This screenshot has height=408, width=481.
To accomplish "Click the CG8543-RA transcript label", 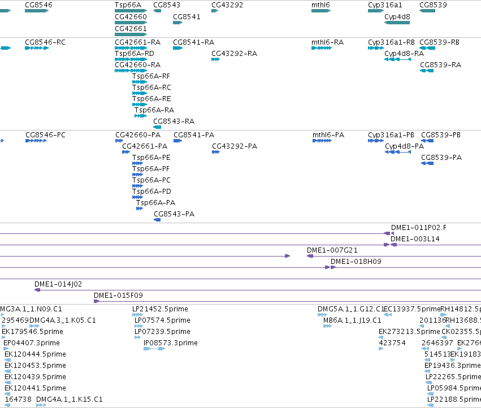I will [x=174, y=121].
